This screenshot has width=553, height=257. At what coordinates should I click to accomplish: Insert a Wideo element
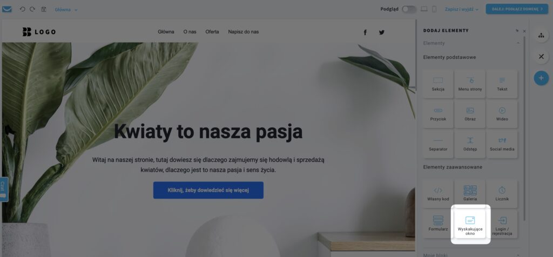[x=502, y=114]
